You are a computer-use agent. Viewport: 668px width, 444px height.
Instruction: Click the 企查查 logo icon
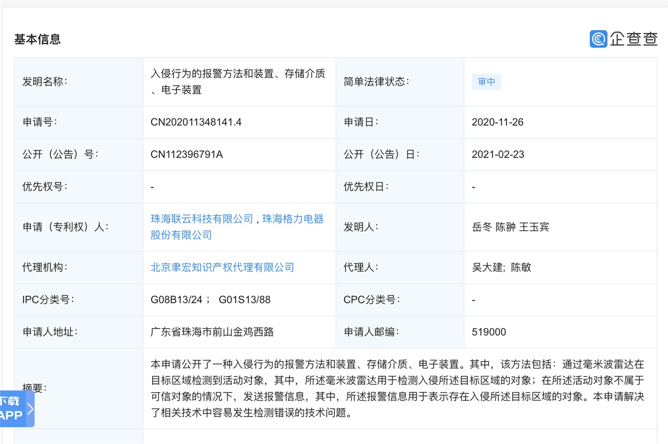[598, 39]
